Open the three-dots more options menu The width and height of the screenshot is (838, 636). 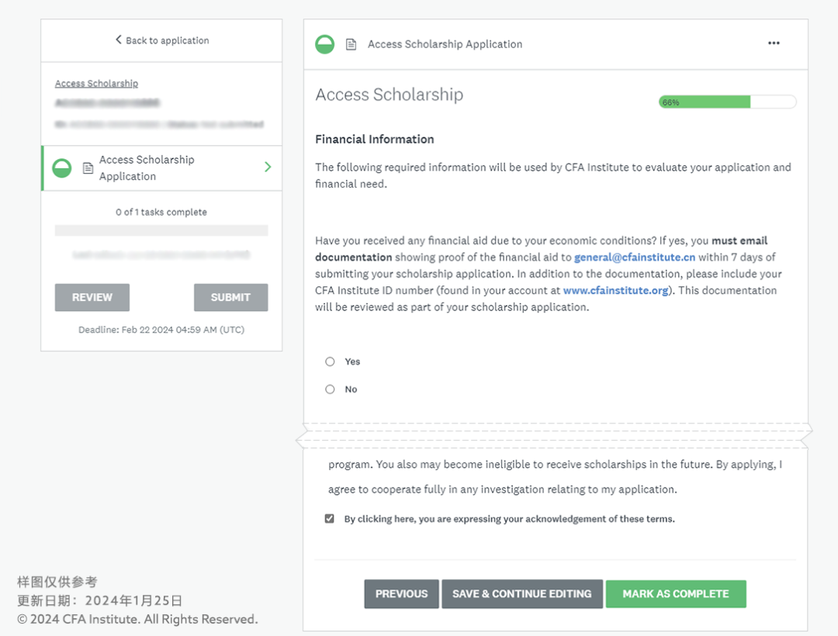(x=774, y=43)
